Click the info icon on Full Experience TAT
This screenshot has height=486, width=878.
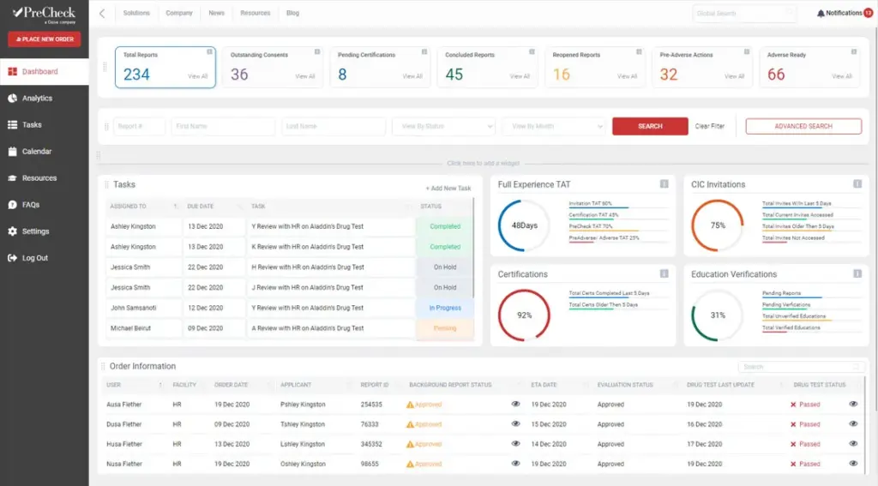[x=664, y=184]
